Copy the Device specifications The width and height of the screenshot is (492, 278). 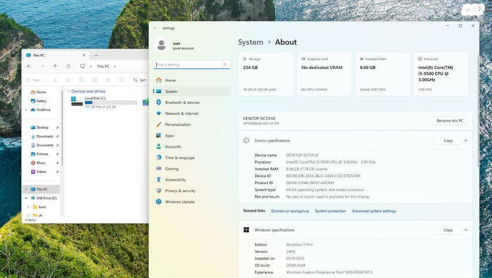pyautogui.click(x=448, y=141)
